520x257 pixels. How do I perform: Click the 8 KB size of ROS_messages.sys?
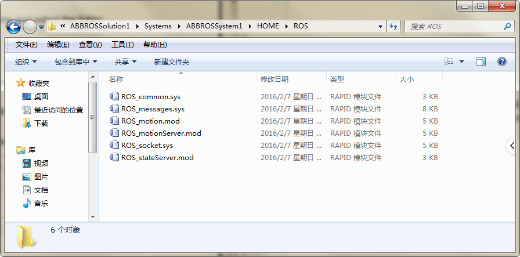pos(430,109)
